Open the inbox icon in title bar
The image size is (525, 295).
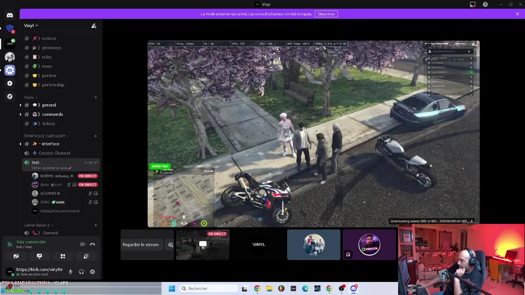click(x=472, y=5)
